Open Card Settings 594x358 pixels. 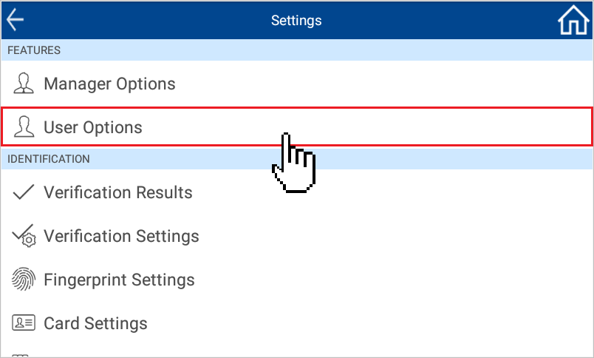297,323
